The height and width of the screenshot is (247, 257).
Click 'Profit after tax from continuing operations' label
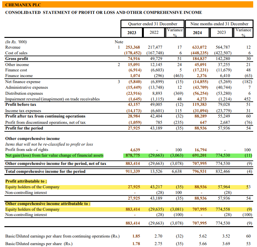[x=45, y=116]
